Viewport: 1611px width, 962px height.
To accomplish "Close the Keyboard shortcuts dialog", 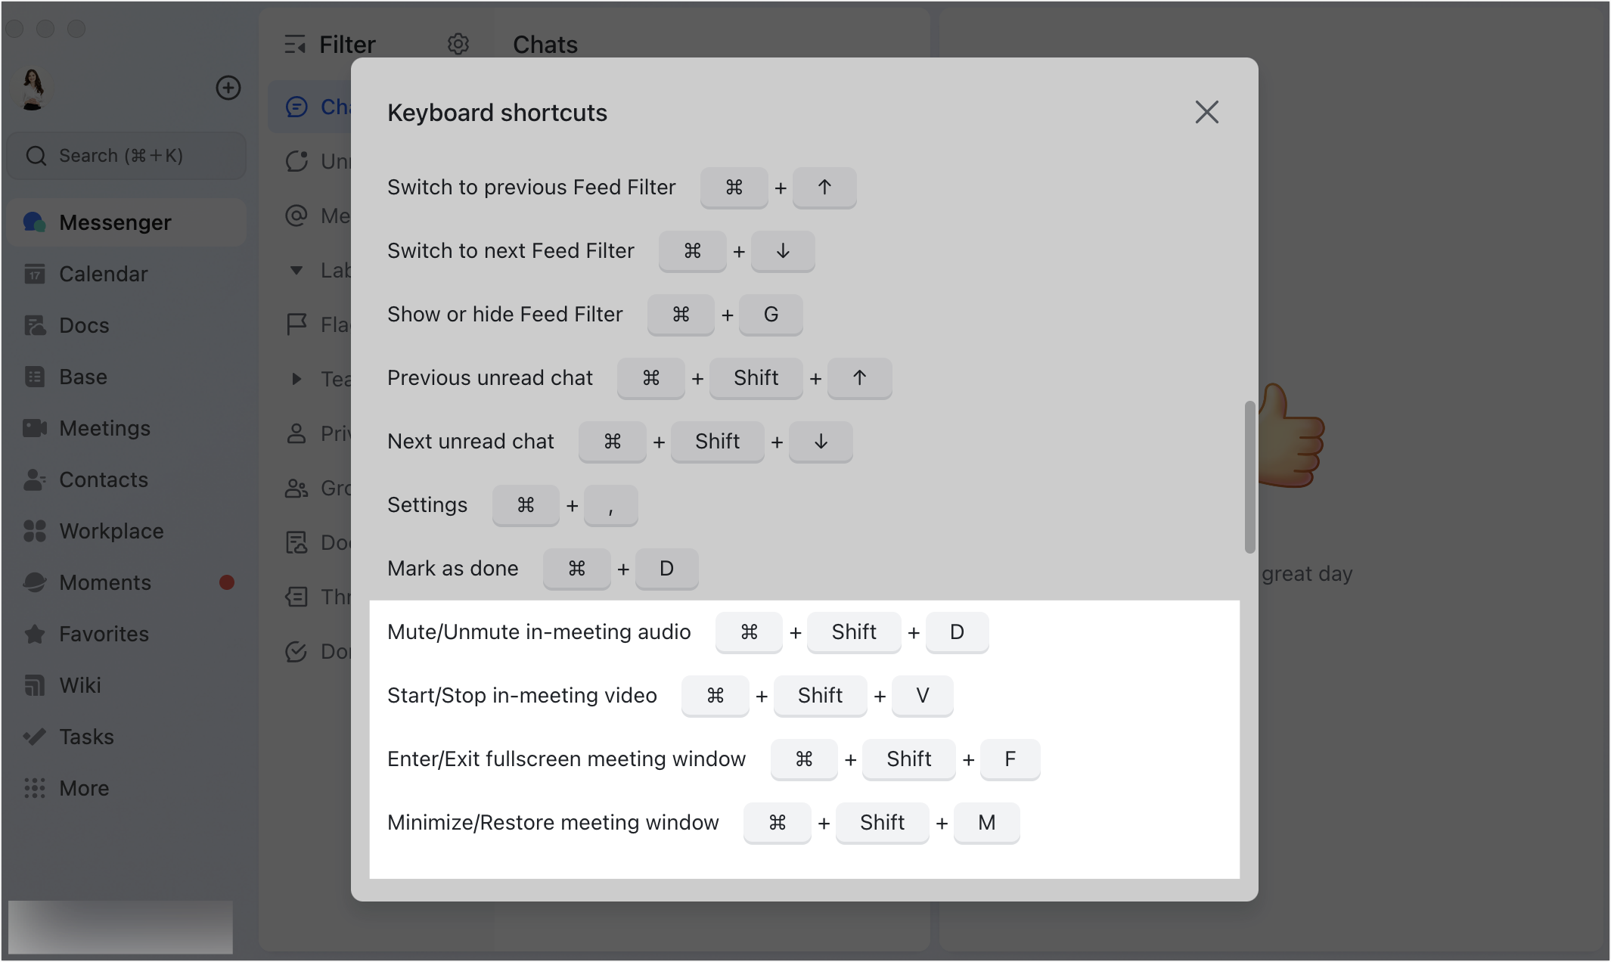I will [x=1206, y=112].
